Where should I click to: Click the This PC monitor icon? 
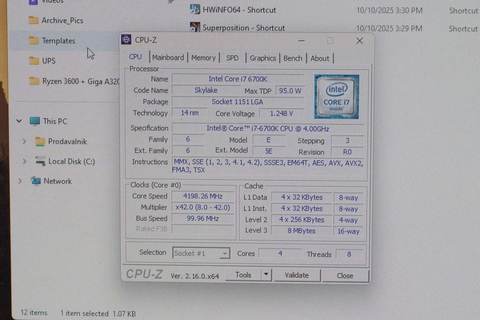pyautogui.click(x=35, y=121)
